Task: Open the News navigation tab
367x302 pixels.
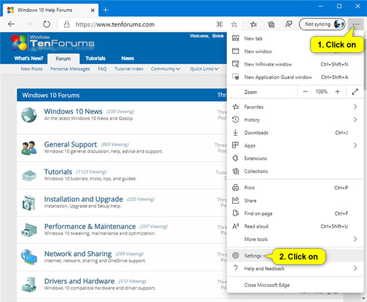Action: [x=128, y=59]
